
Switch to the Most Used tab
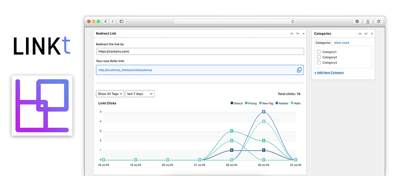[x=341, y=43]
